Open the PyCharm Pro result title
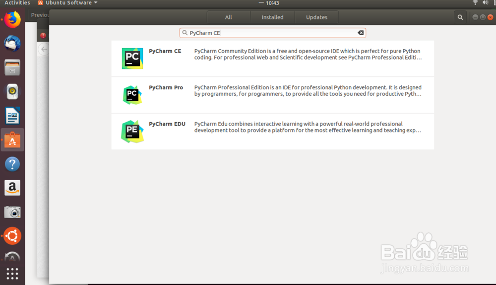Screen dimensions: 496x285 tap(166, 87)
